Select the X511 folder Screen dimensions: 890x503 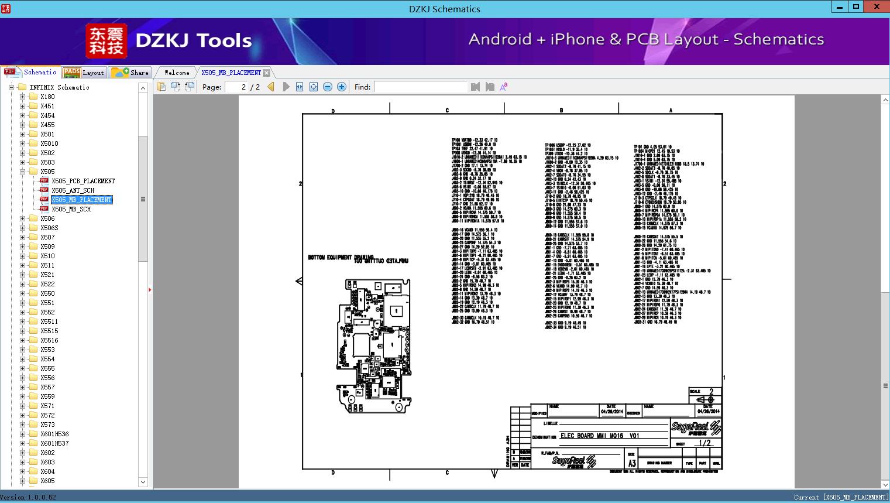(x=47, y=265)
